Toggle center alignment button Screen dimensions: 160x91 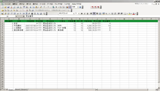[94, 13]
